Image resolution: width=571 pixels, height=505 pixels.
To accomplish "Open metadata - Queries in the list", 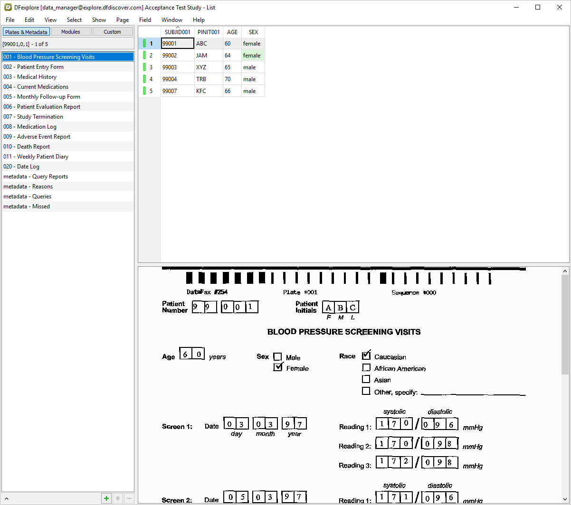I will point(27,196).
